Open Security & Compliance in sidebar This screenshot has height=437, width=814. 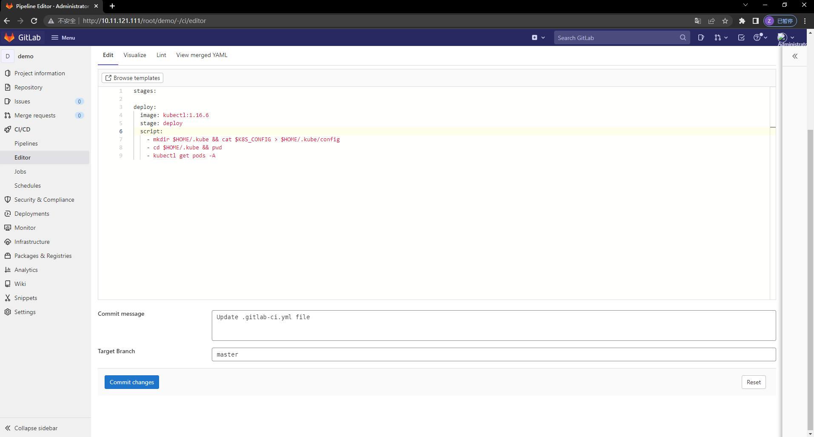45,200
